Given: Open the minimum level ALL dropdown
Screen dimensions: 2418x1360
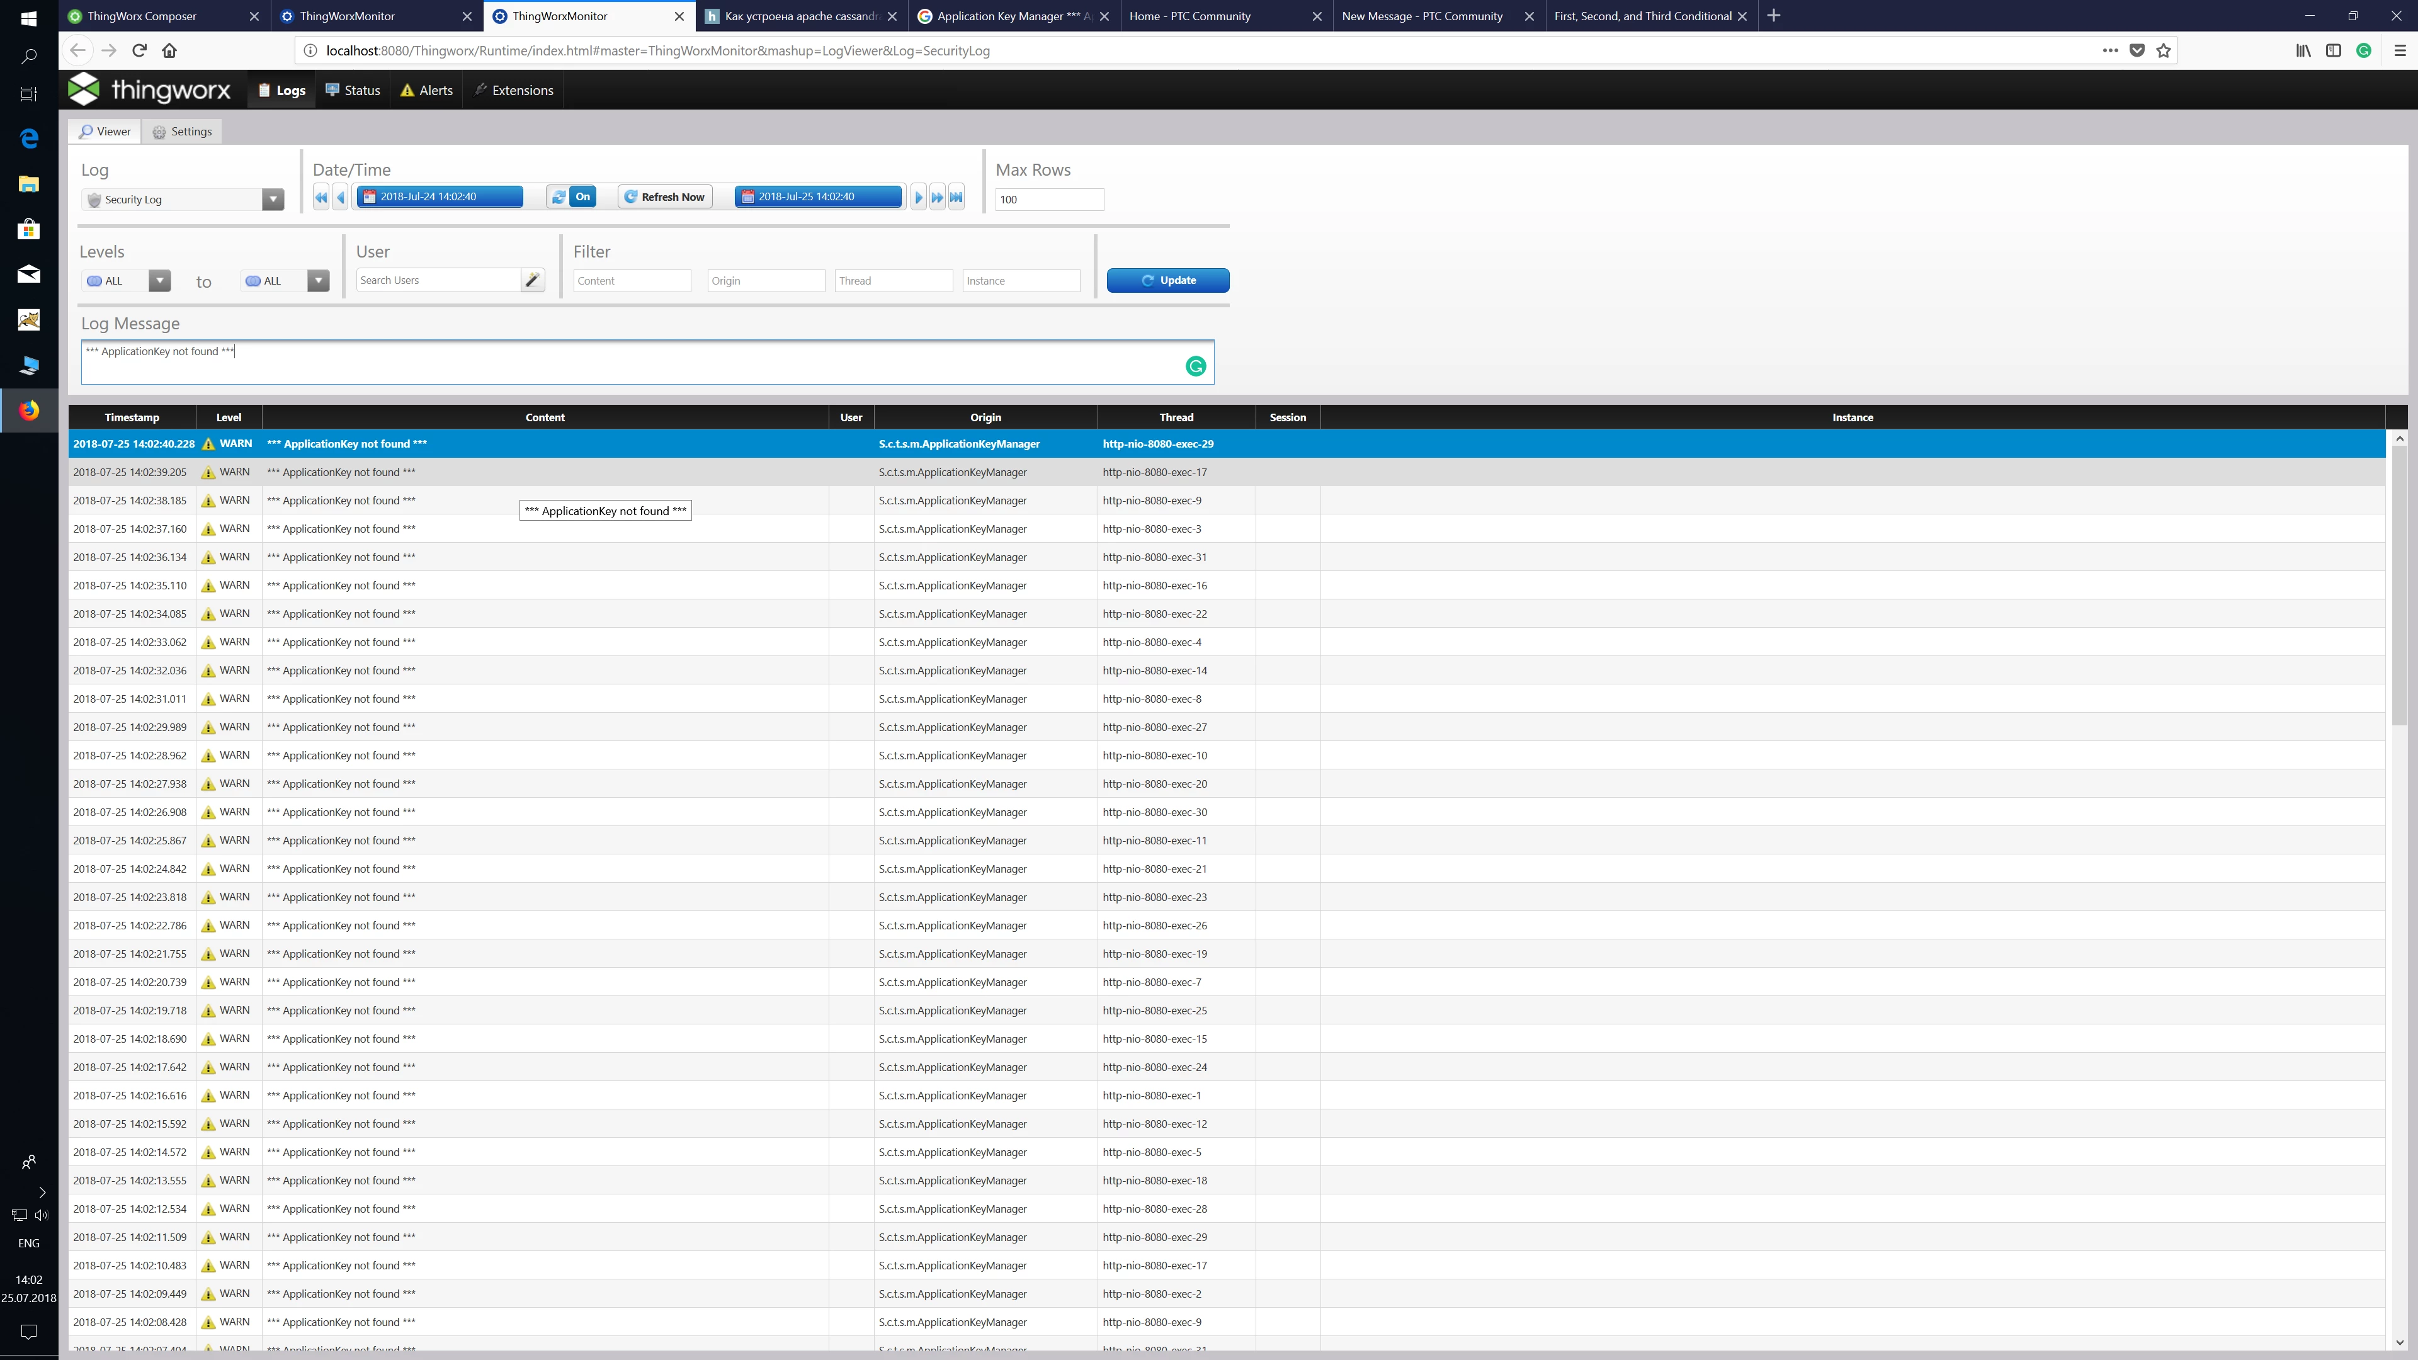Looking at the screenshot, I should 159,281.
